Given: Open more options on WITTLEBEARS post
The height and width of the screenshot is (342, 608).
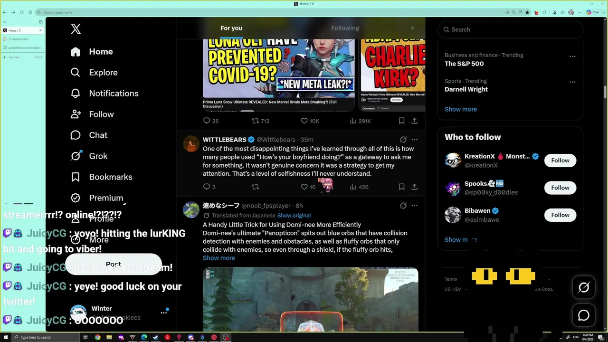Looking at the screenshot, I should pyautogui.click(x=415, y=140).
